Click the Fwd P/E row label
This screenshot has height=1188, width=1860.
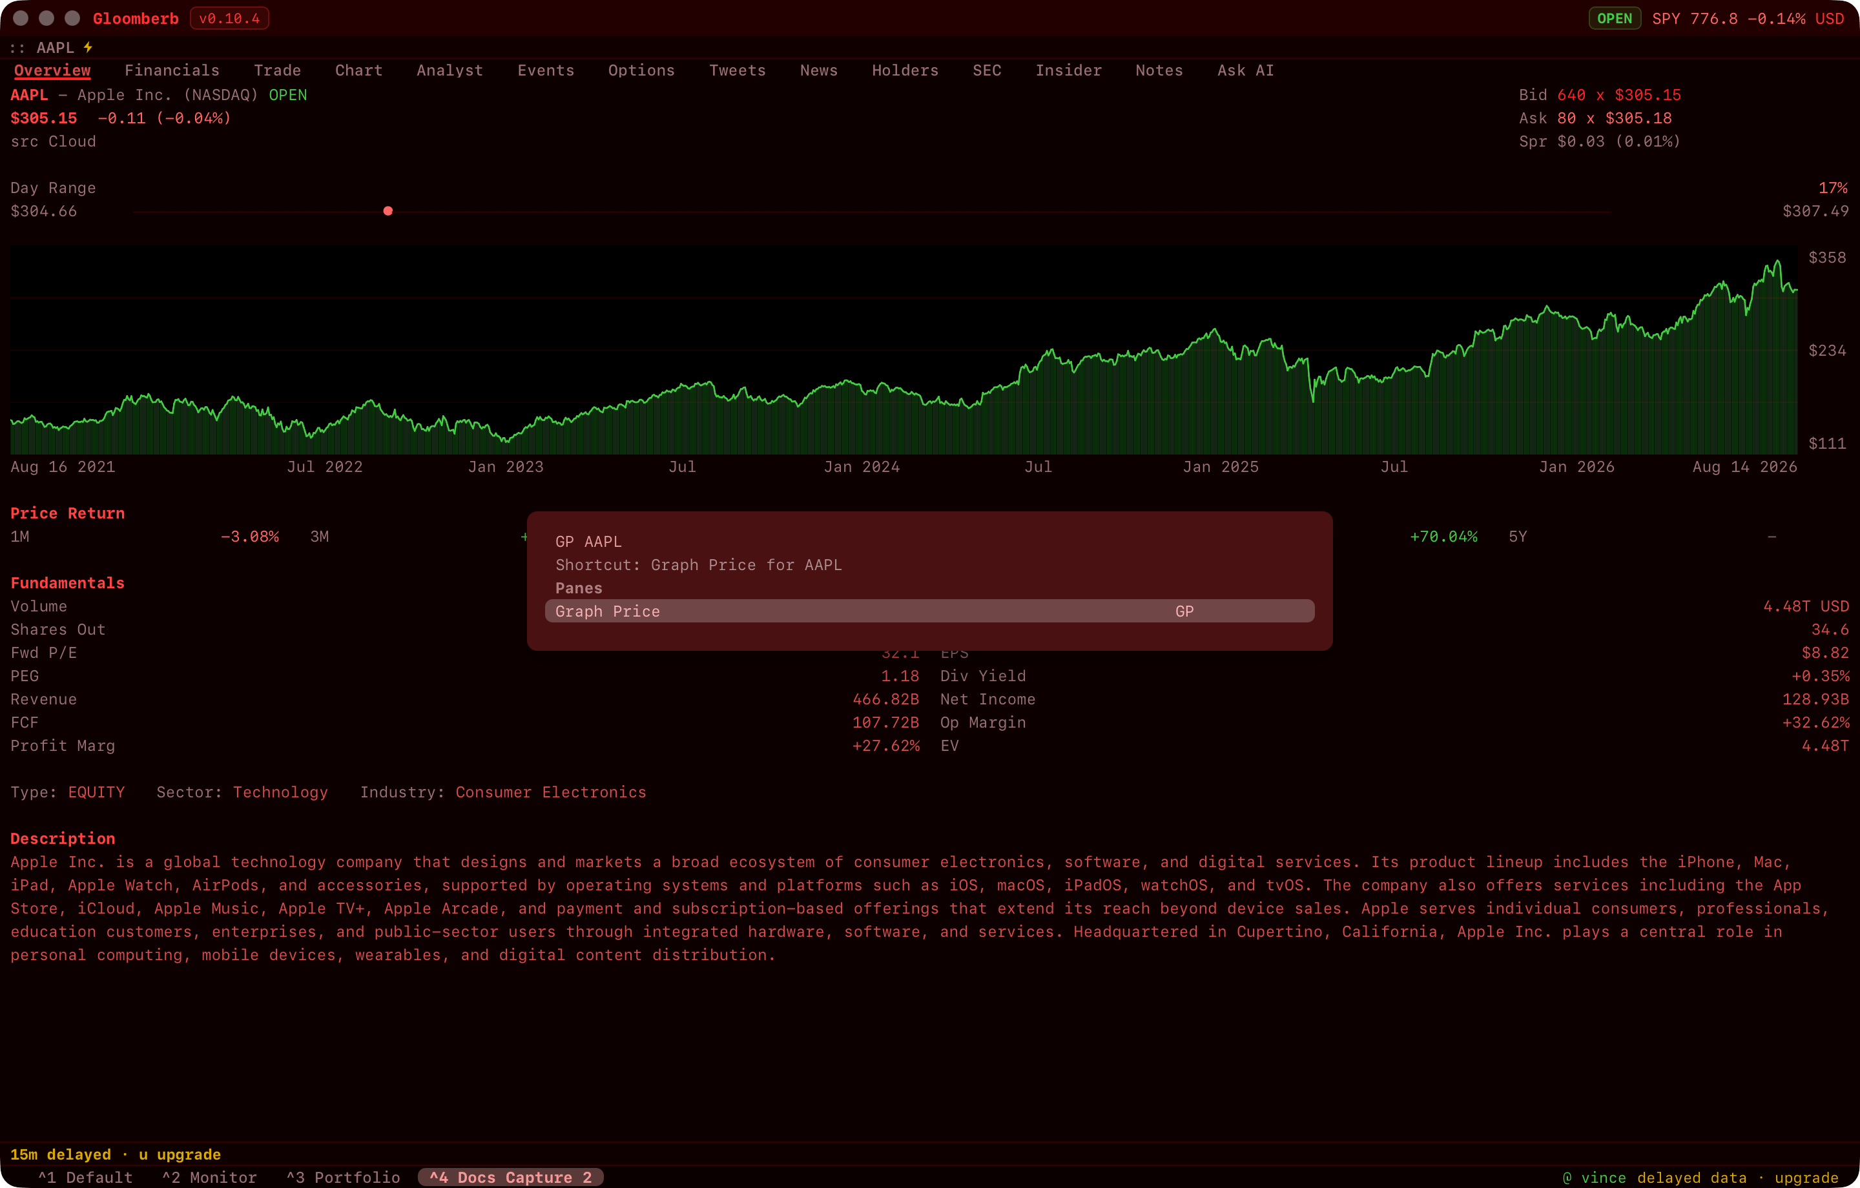(x=44, y=653)
